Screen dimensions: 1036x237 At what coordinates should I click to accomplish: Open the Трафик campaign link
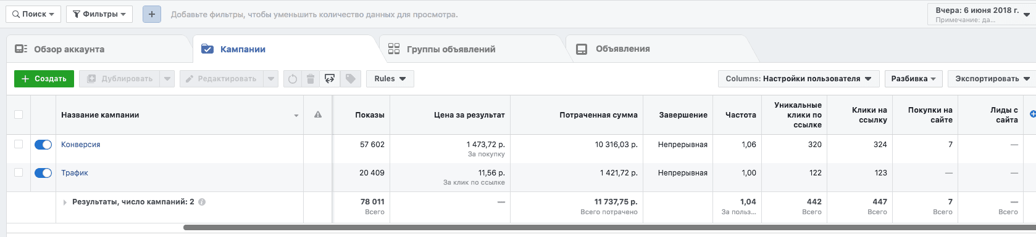(x=75, y=173)
